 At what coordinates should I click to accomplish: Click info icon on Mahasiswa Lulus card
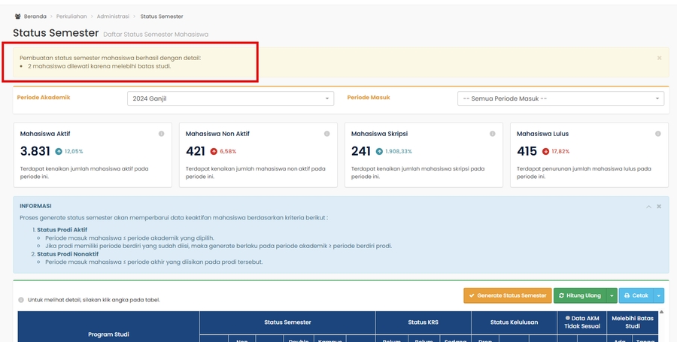(x=657, y=134)
